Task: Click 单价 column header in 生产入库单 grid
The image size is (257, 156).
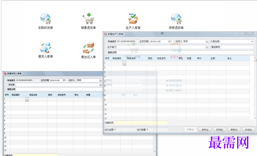Action: point(202,58)
